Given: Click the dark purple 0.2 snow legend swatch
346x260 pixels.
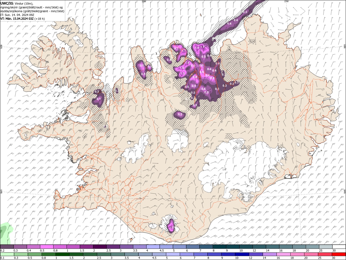Looking at the screenshot, I should (7, 247).
